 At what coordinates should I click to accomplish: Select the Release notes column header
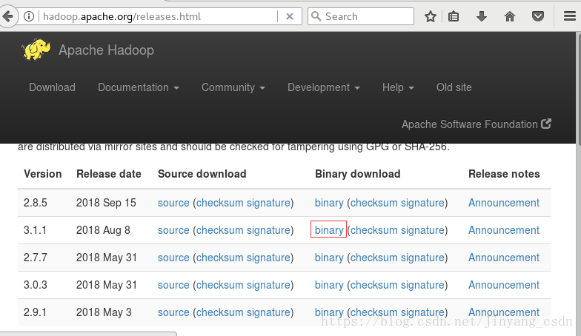pos(504,174)
